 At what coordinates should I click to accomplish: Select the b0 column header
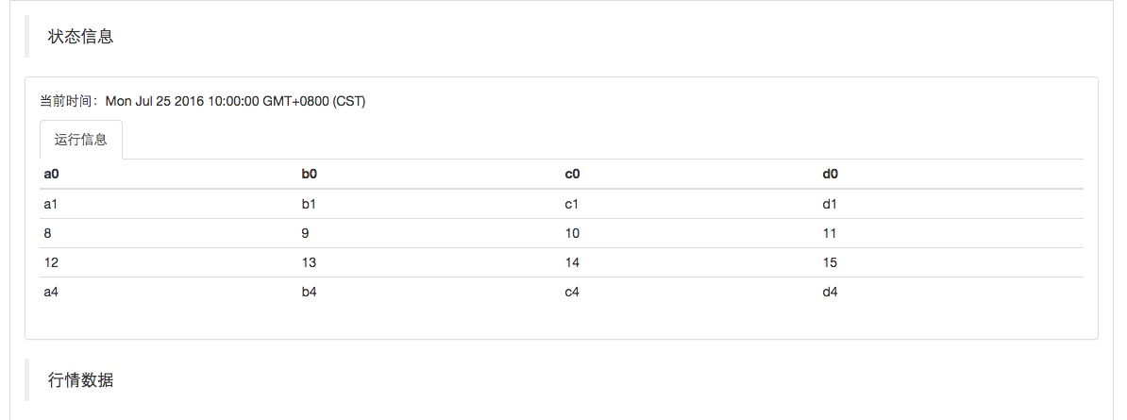(310, 175)
